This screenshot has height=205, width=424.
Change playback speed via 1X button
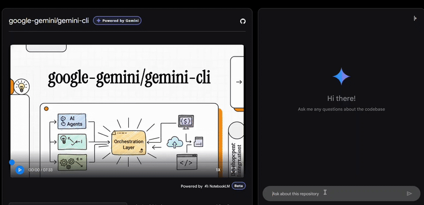[218, 170]
